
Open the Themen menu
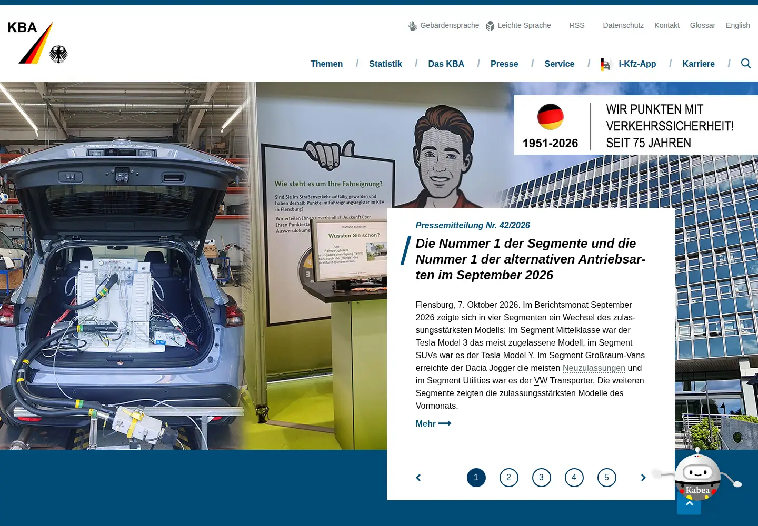coord(326,64)
